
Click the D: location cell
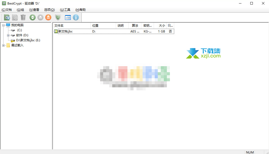(x=94, y=31)
